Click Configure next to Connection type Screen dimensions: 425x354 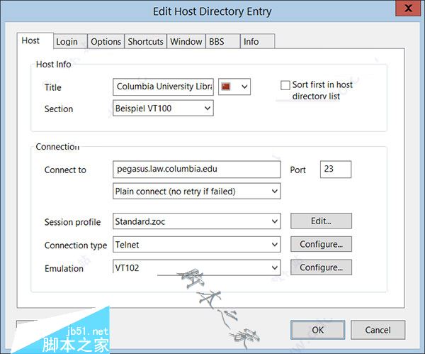coord(321,245)
